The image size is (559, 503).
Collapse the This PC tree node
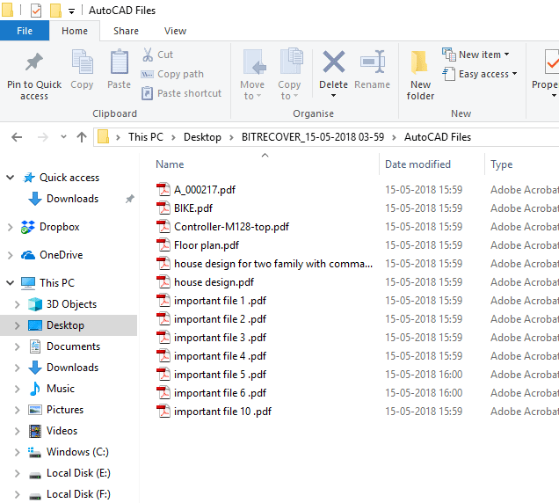[x=11, y=283]
